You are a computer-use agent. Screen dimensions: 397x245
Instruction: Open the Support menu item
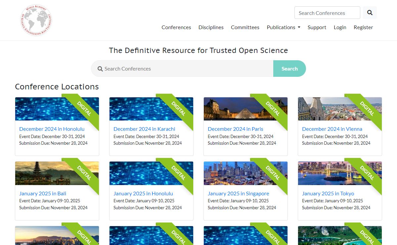317,27
